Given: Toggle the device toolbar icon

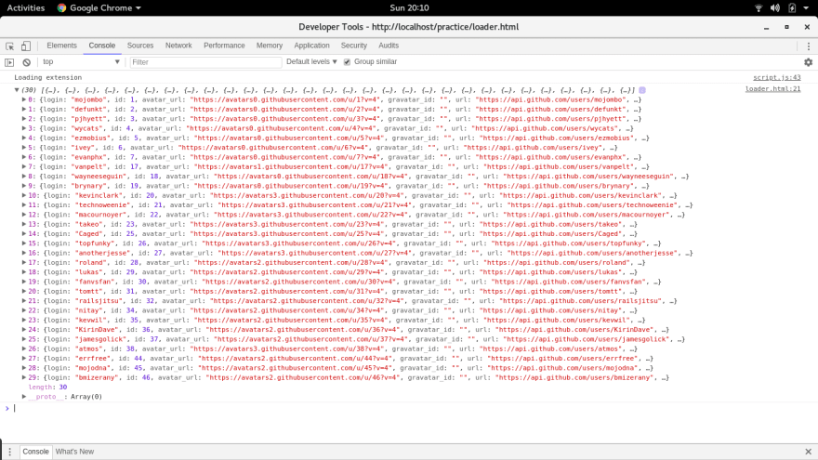Looking at the screenshot, I should (x=26, y=46).
